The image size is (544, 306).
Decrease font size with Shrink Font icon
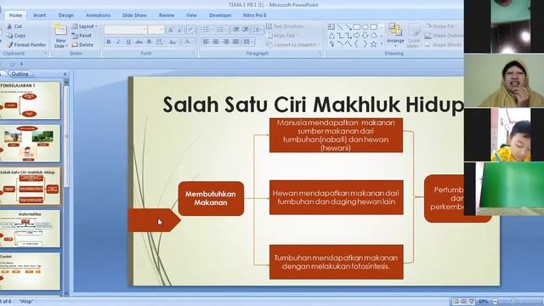179,31
